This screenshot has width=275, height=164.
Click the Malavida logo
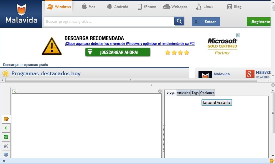[x=21, y=14]
